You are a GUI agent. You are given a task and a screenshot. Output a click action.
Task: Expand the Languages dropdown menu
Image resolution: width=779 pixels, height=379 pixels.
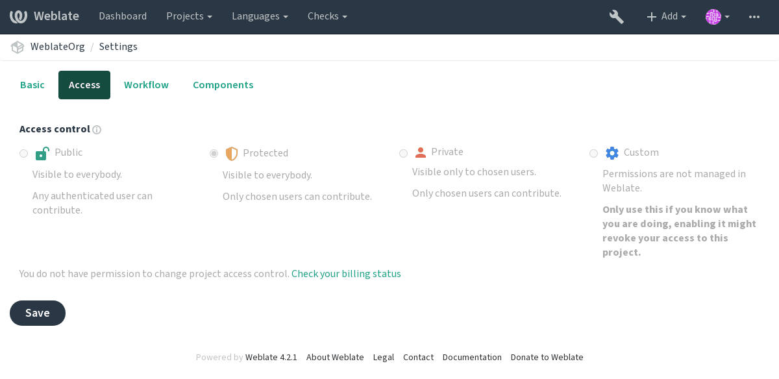click(260, 17)
